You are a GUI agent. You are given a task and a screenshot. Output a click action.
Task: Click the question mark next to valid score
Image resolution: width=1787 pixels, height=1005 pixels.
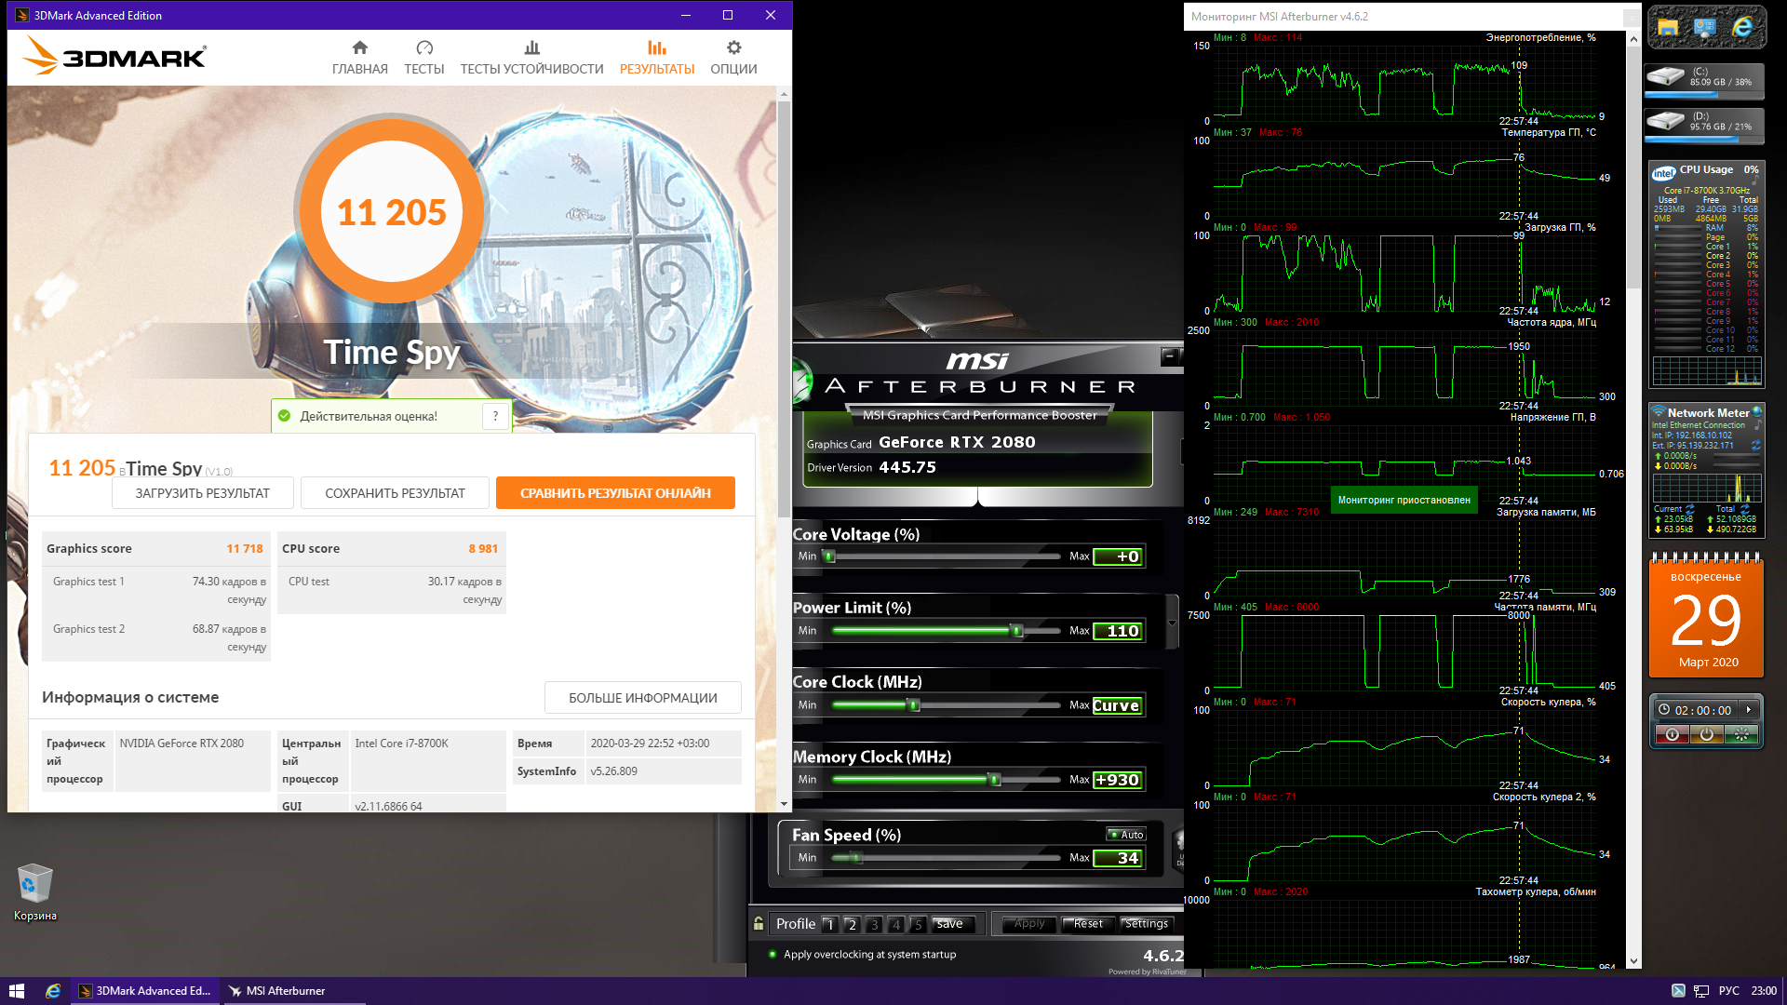pyautogui.click(x=496, y=416)
